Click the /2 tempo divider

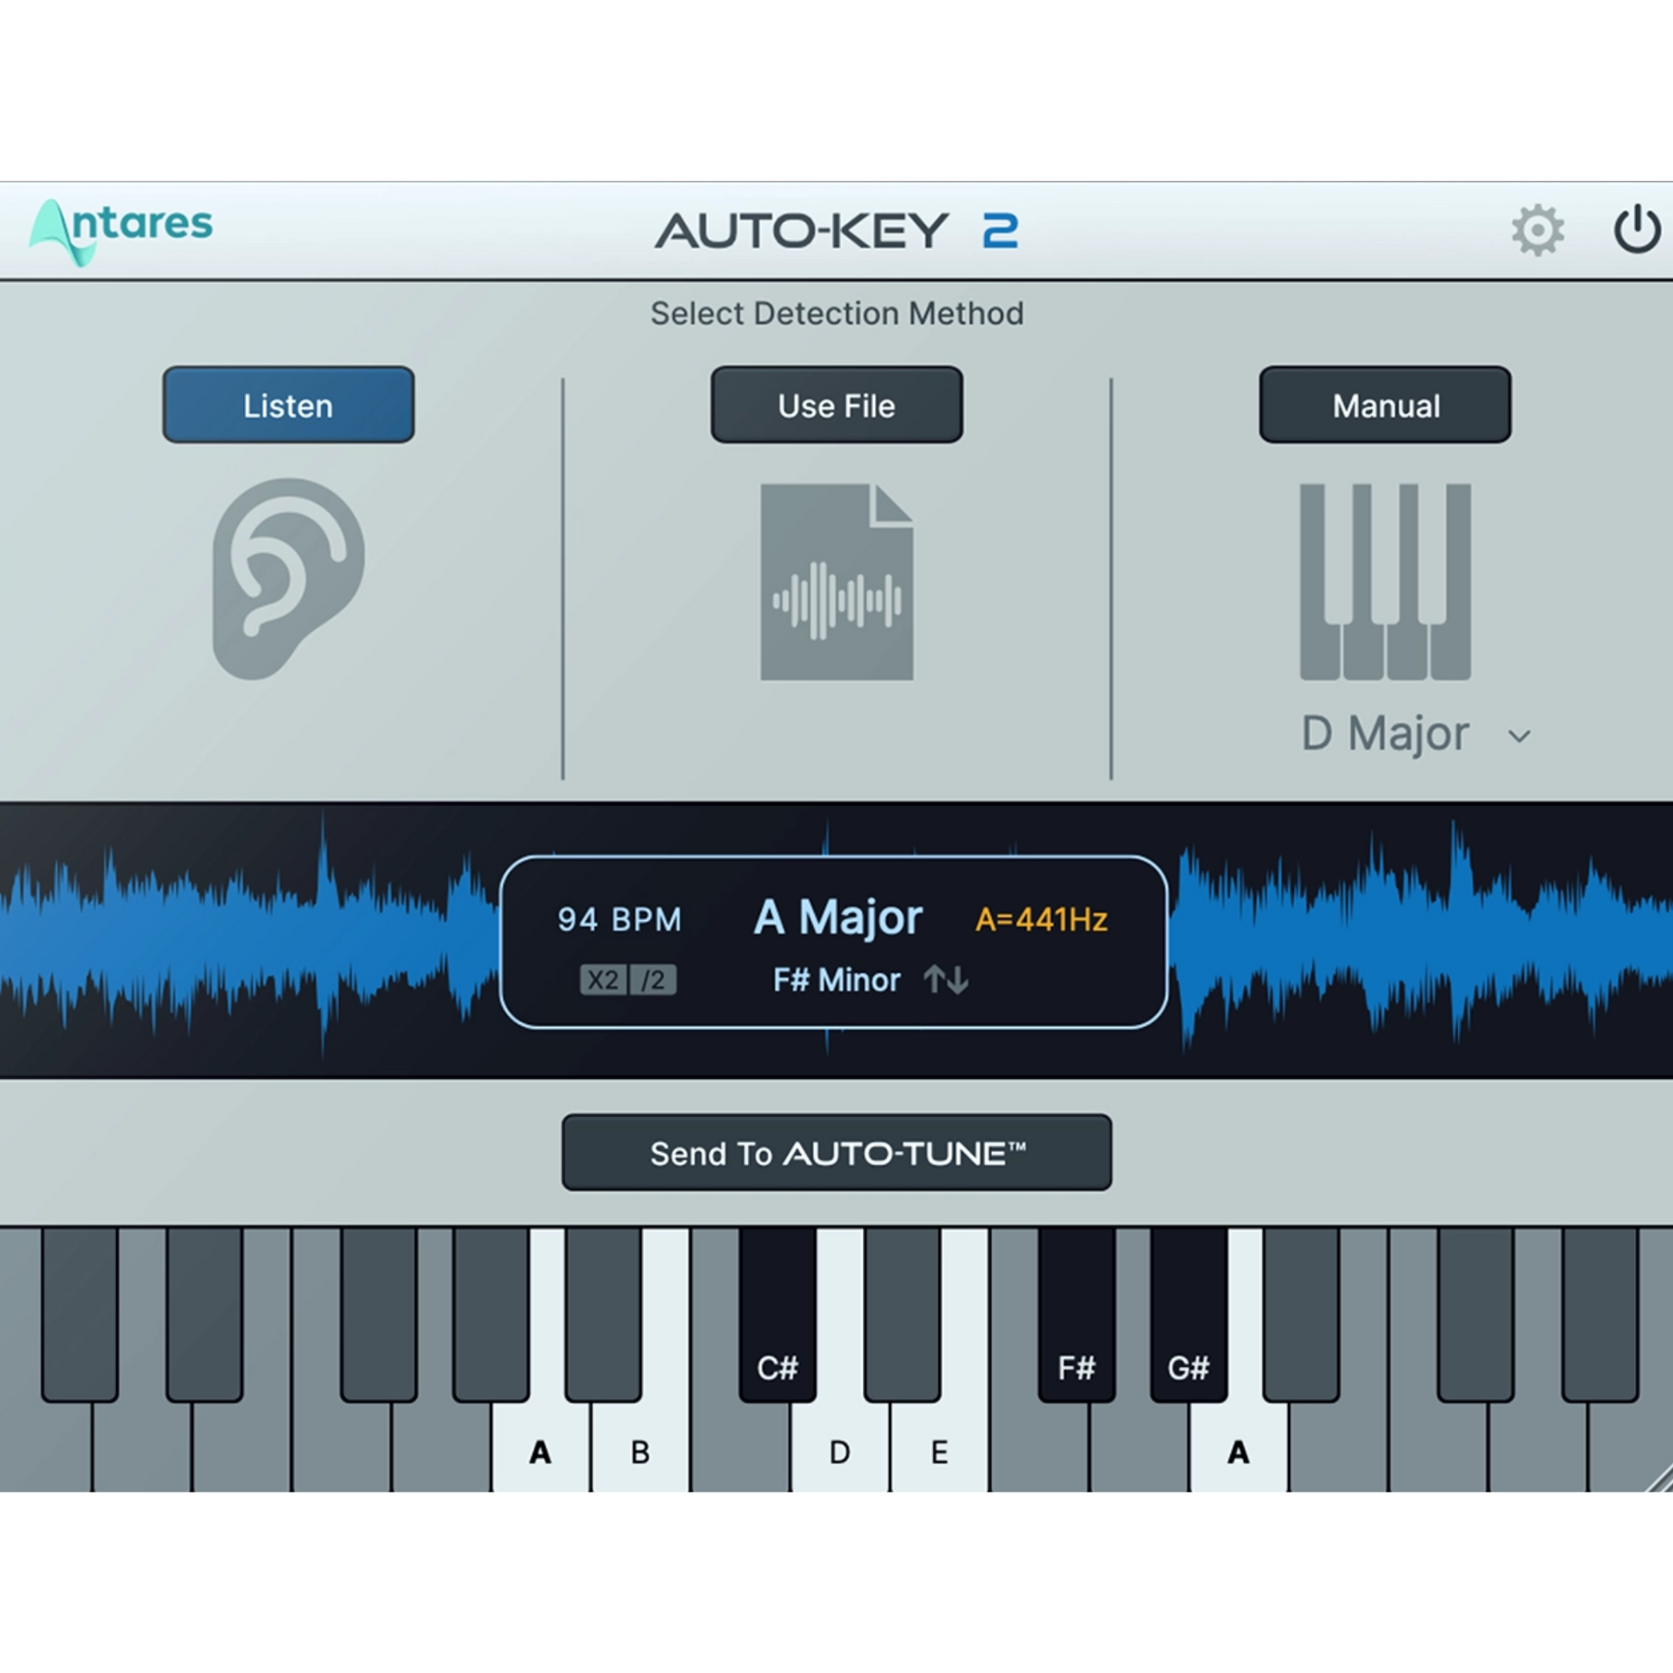(652, 979)
